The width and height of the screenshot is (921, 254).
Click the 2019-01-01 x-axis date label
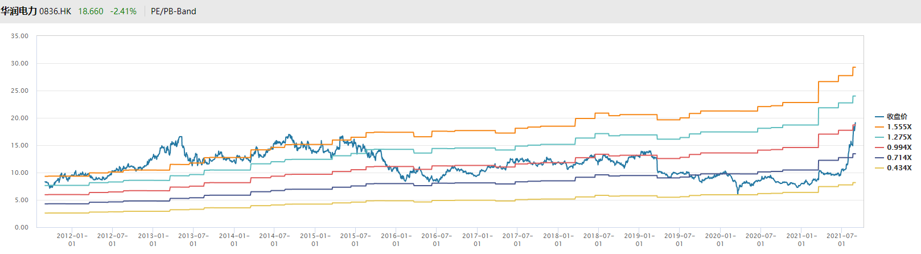pyautogui.click(x=639, y=240)
